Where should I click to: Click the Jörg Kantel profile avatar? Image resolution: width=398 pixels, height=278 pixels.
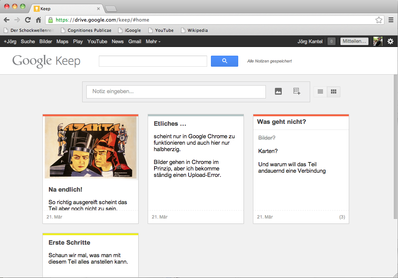[x=378, y=41]
